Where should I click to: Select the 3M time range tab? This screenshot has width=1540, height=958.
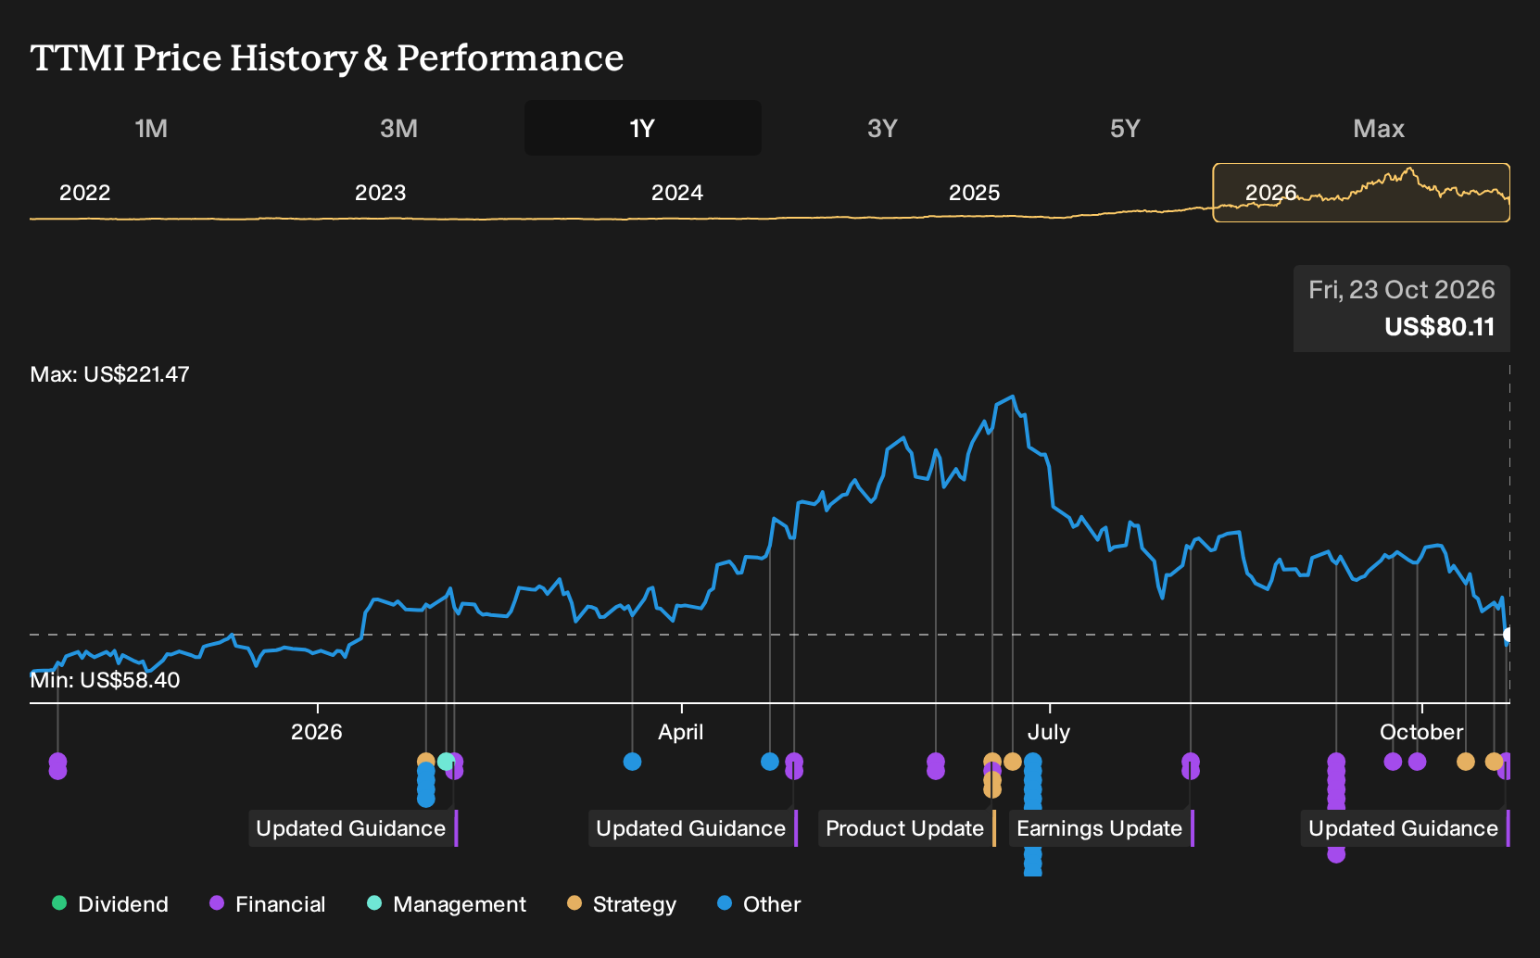398,128
